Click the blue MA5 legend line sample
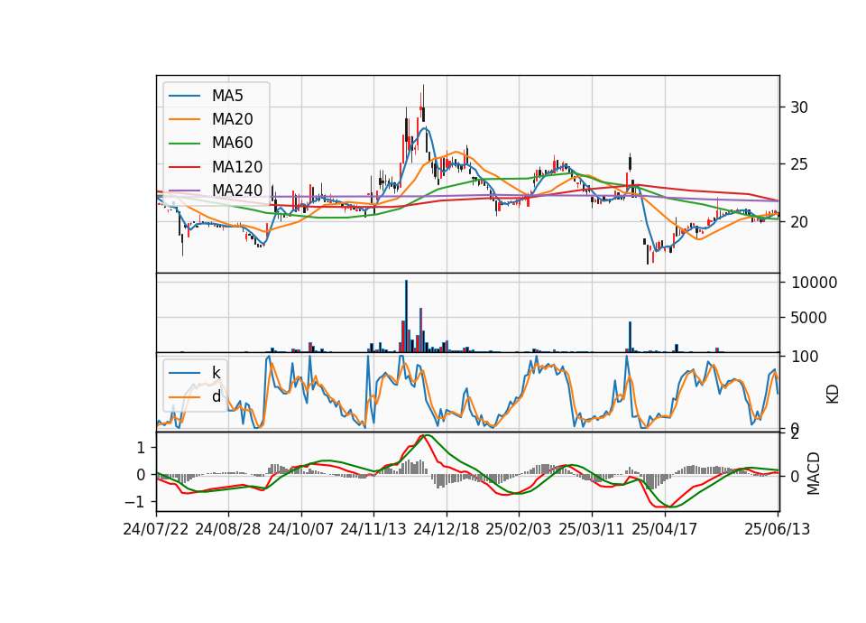Image resolution: width=866 pixels, height=623 pixels. coord(184,96)
